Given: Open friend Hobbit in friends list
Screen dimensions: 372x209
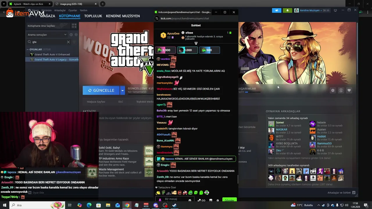Looking at the screenshot, I should (321, 136).
